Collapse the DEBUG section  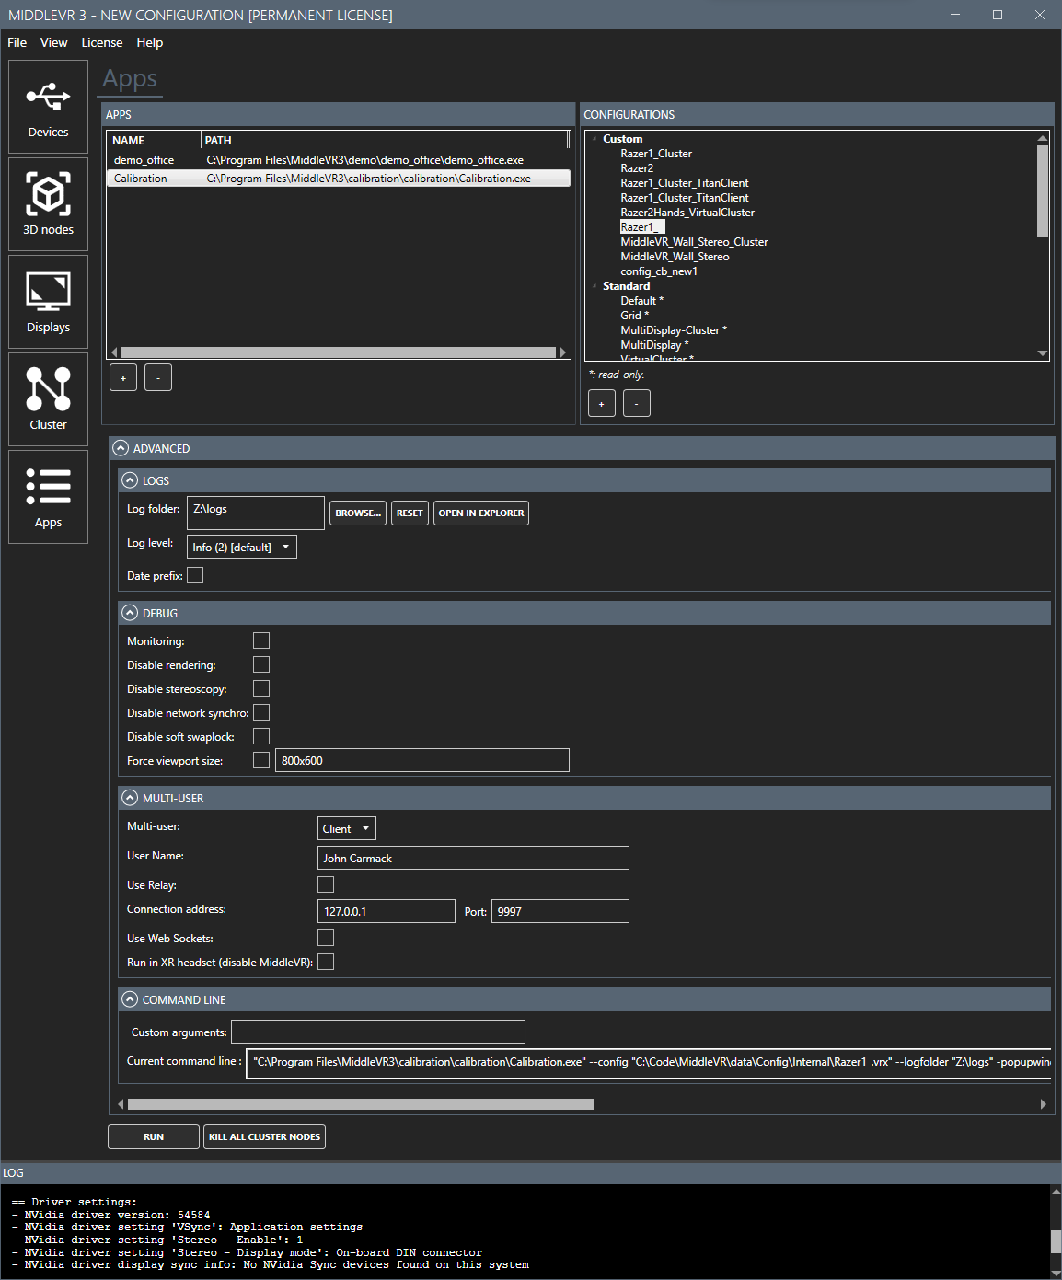click(x=130, y=613)
